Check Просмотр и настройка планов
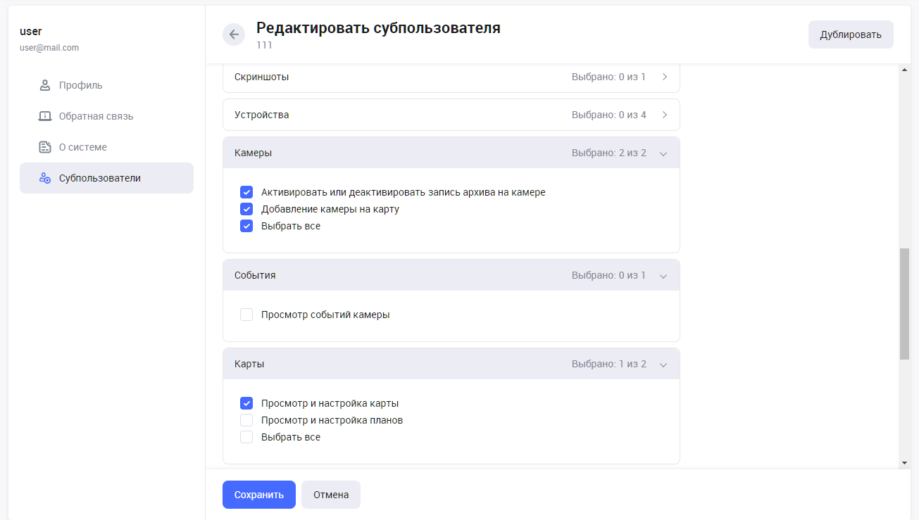 tap(246, 420)
